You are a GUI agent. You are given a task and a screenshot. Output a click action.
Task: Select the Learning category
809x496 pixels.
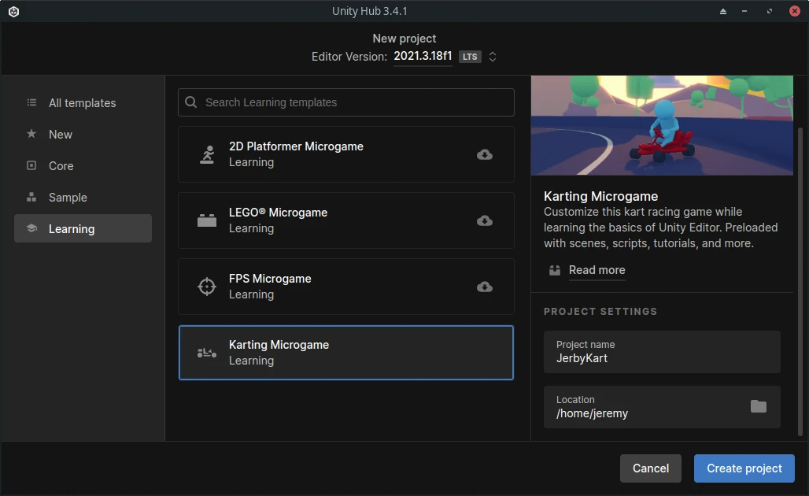click(83, 228)
